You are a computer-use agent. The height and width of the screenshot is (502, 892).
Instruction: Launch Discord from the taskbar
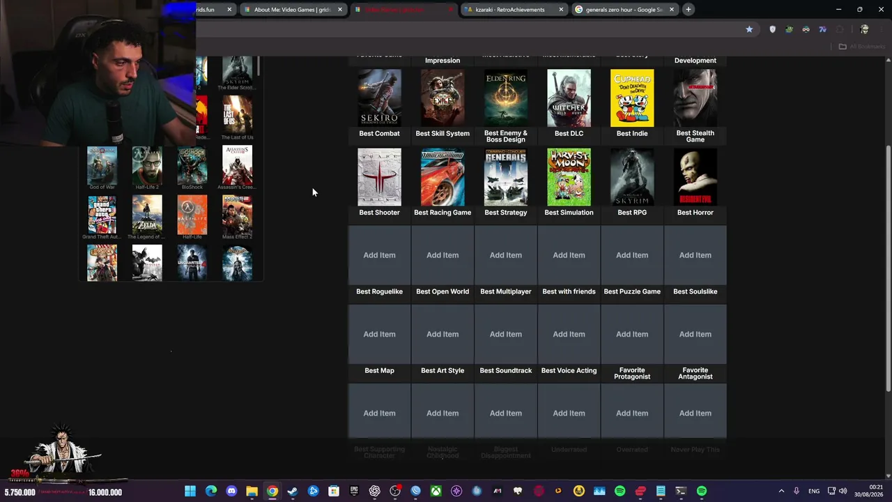coord(231,492)
